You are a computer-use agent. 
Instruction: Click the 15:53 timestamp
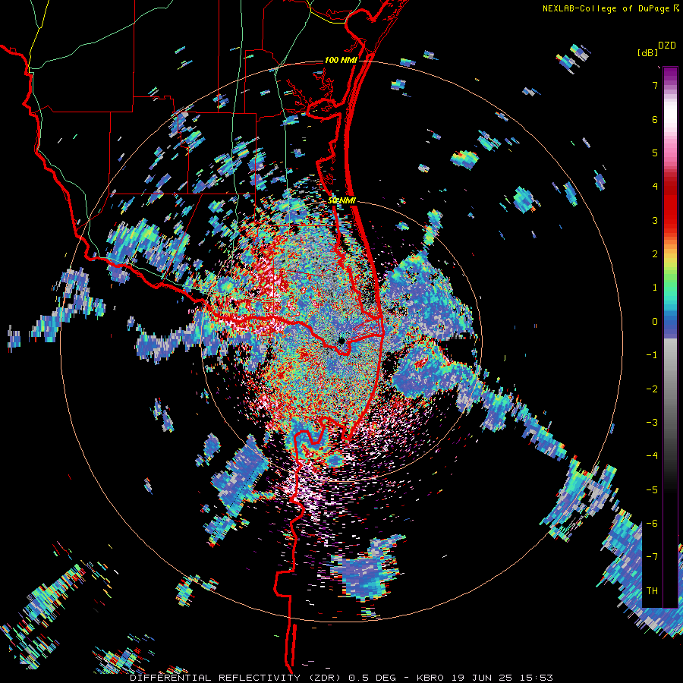coord(535,678)
